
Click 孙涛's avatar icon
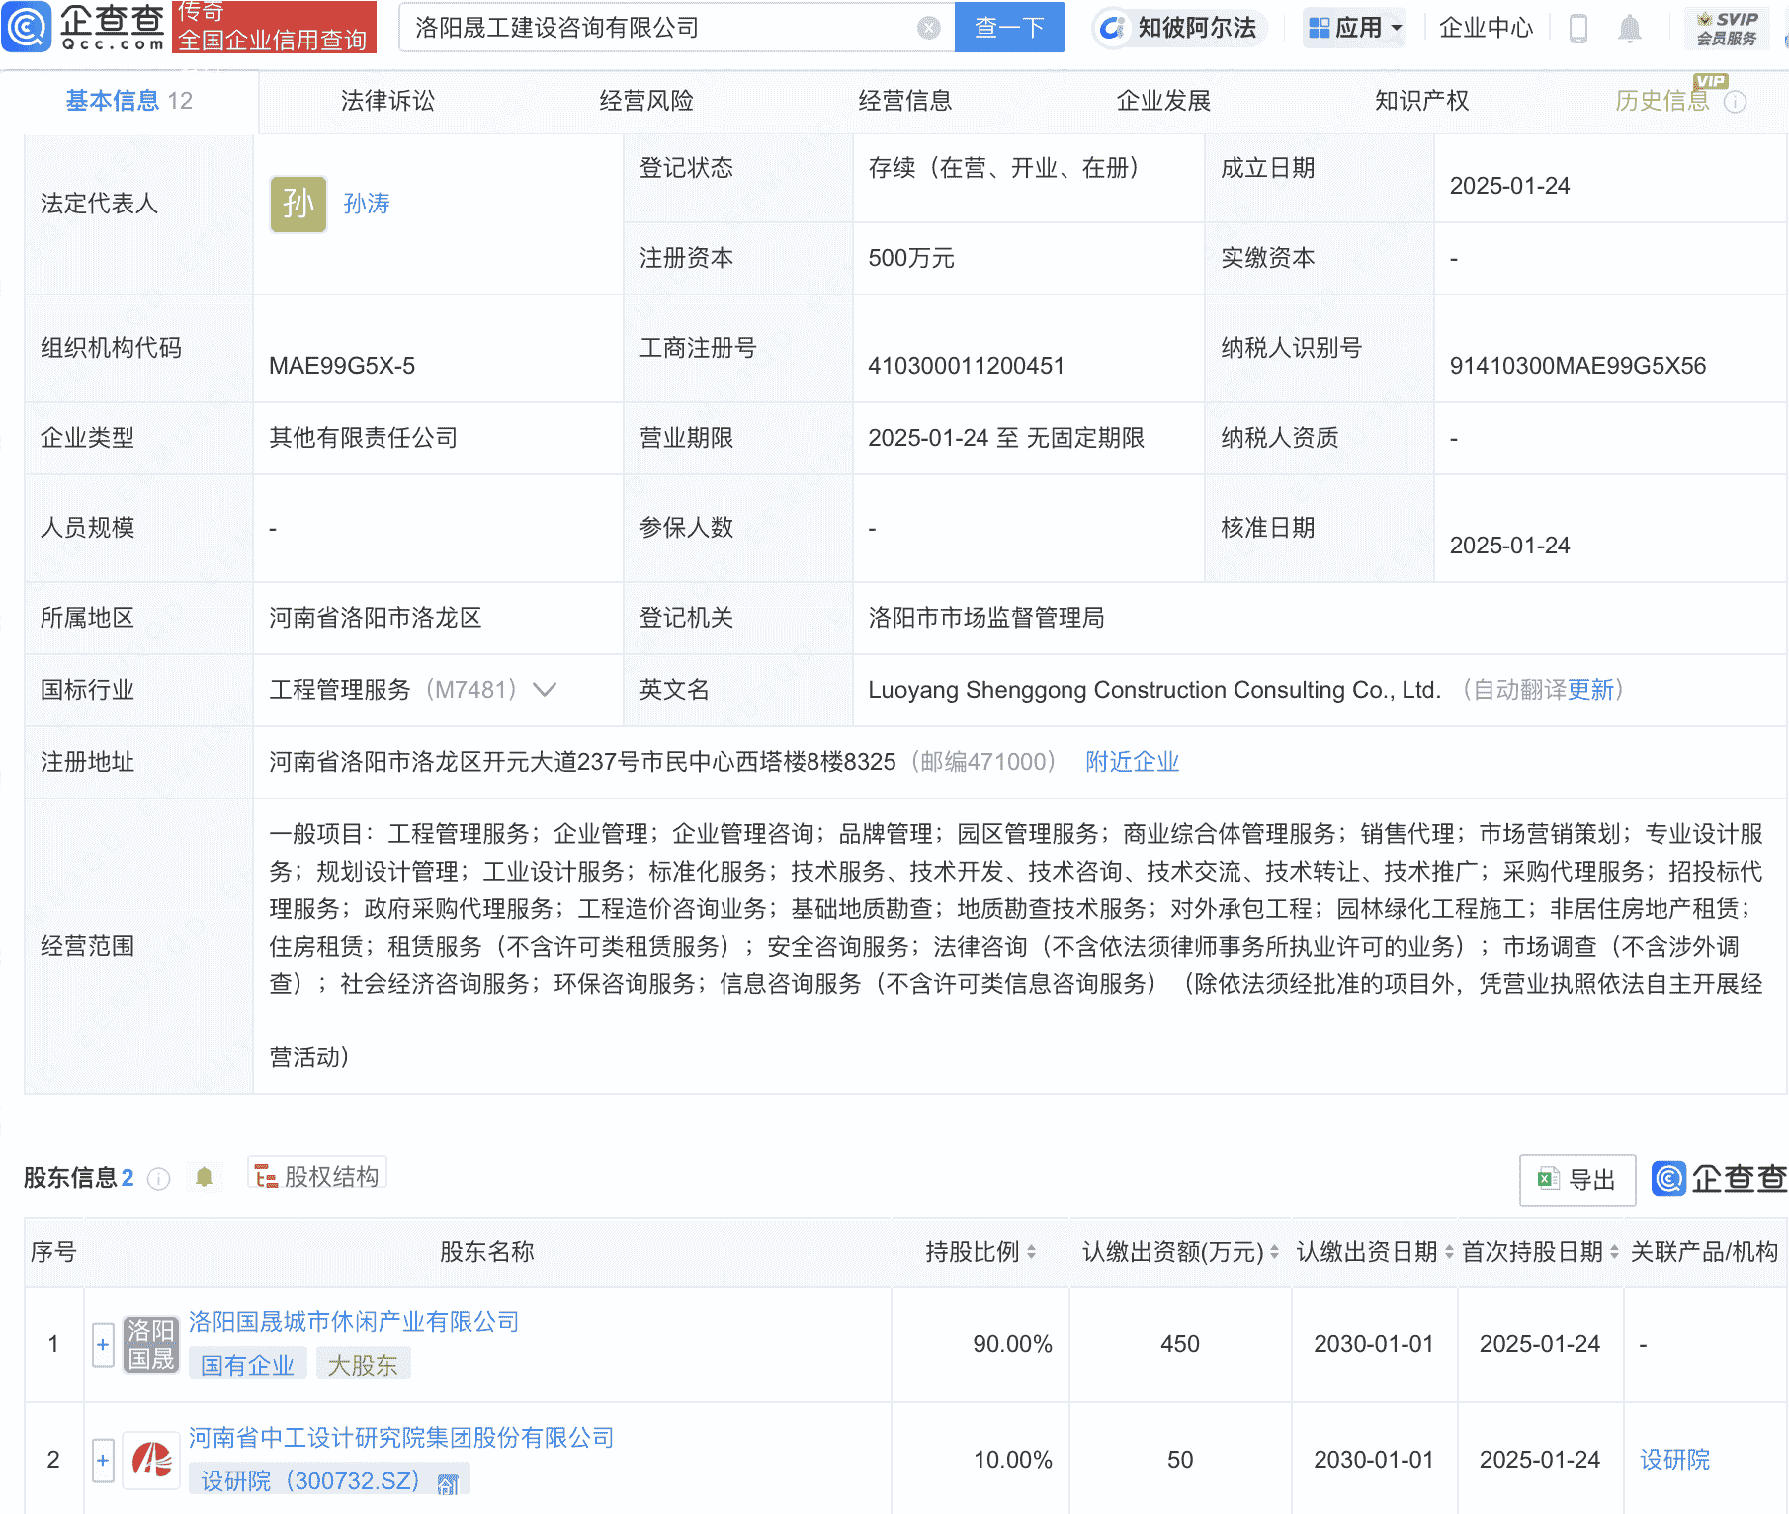298,205
